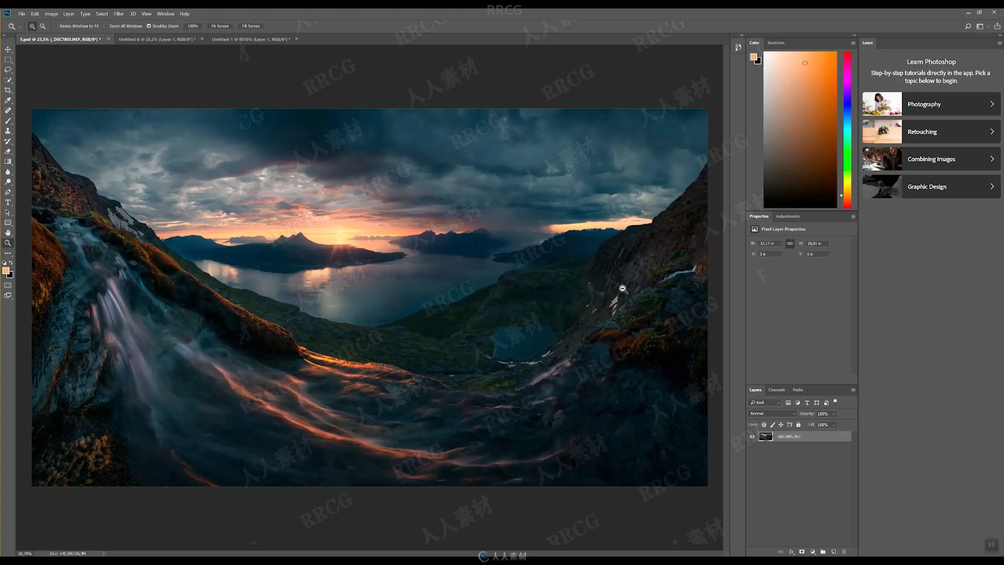The width and height of the screenshot is (1004, 565).
Task: Select the Gradient tool
Action: 8,161
